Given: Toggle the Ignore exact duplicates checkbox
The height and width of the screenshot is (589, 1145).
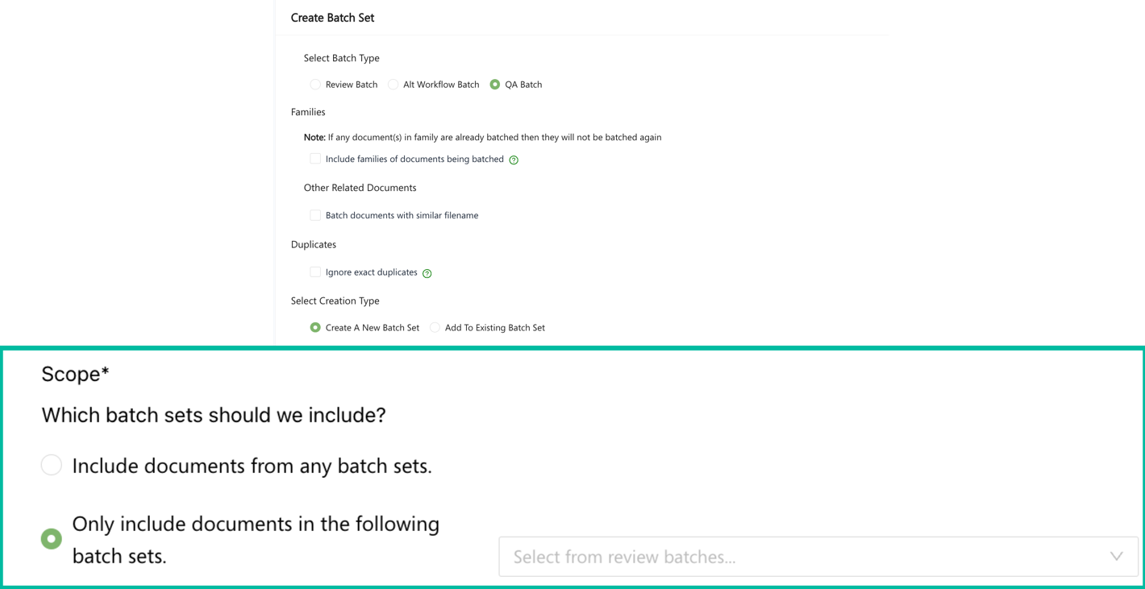Looking at the screenshot, I should [x=315, y=272].
